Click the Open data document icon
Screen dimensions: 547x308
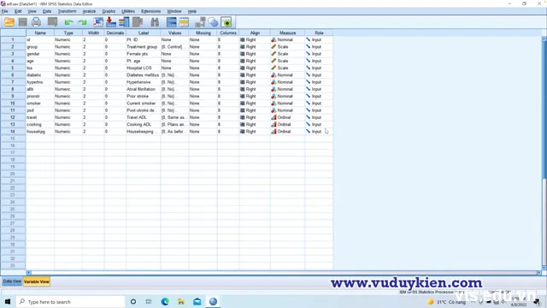(x=9, y=22)
